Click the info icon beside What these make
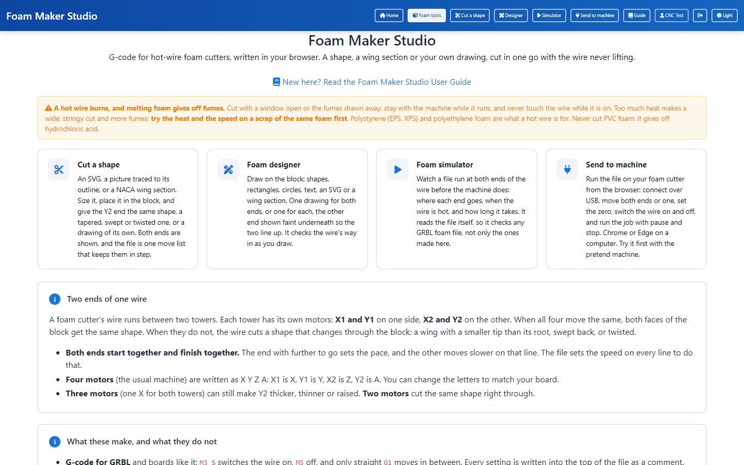This screenshot has height=465, width=744. (55, 442)
